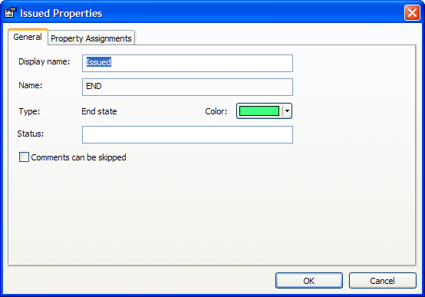Image resolution: width=425 pixels, height=297 pixels.
Task: Click the 'Display name:' label
Action: point(44,62)
